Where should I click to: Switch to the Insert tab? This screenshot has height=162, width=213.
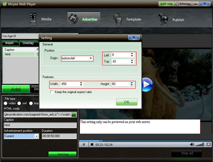pos(9,43)
